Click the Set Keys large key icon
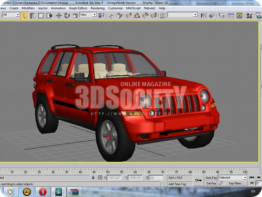Image resolution: width=262 pixels, height=197 pixels. pos(199,180)
